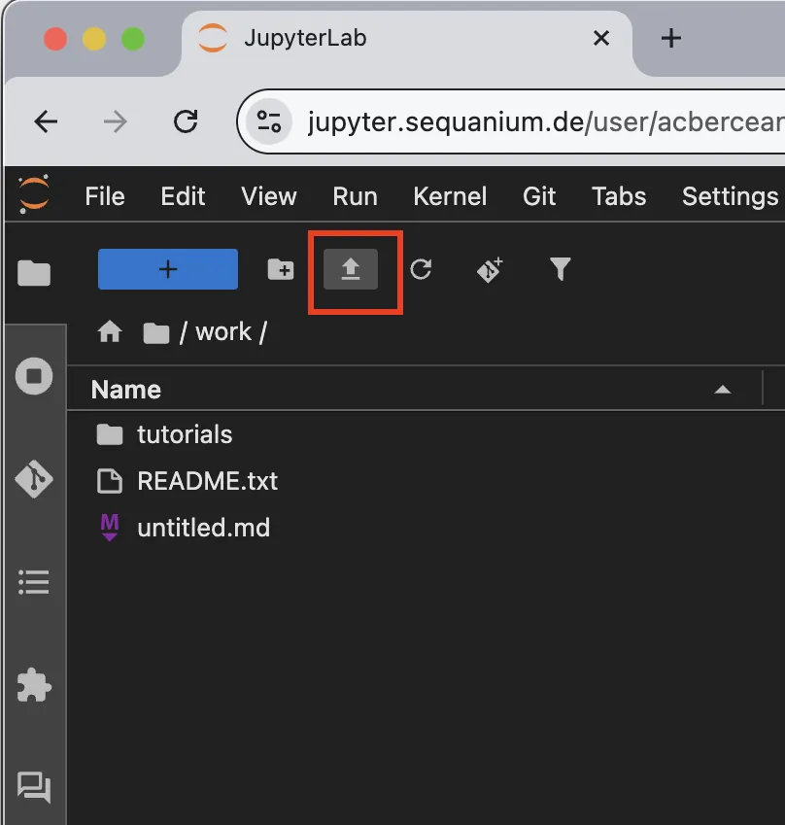The image size is (785, 825).
Task: Click the Git clone repository icon
Action: [490, 269]
